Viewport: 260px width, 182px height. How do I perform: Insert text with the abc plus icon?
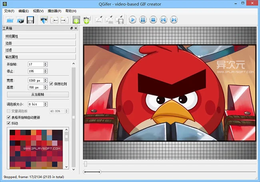click(87, 20)
